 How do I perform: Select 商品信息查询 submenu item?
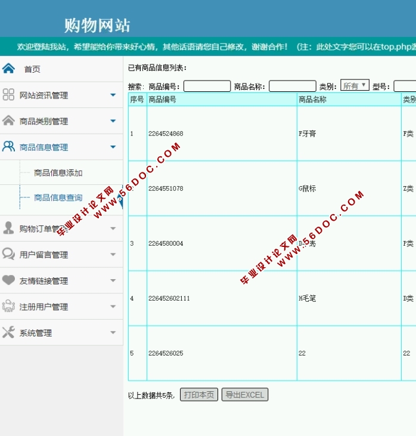pos(58,197)
